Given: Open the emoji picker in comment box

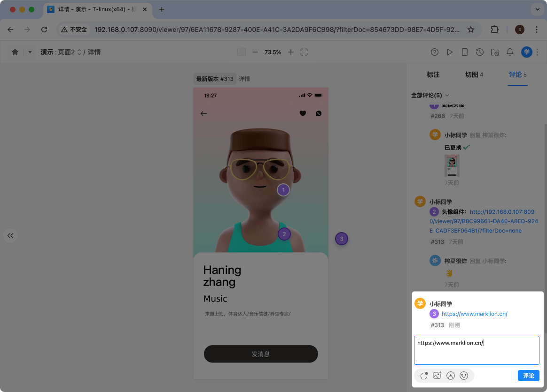Looking at the screenshot, I should point(464,376).
